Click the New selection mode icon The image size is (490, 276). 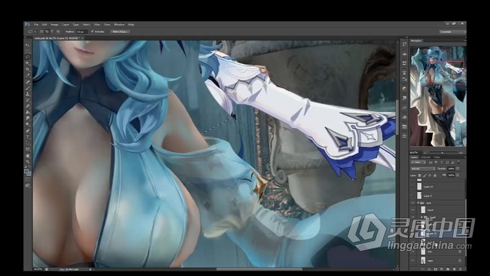pyautogui.click(x=41, y=31)
